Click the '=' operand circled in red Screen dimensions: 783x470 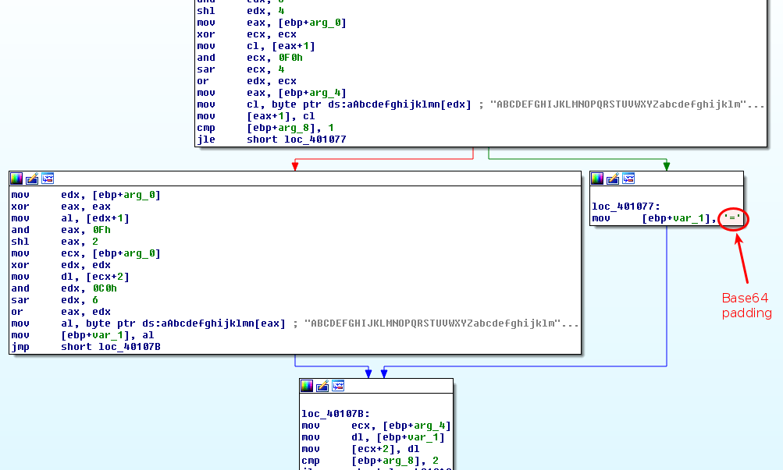(x=731, y=219)
